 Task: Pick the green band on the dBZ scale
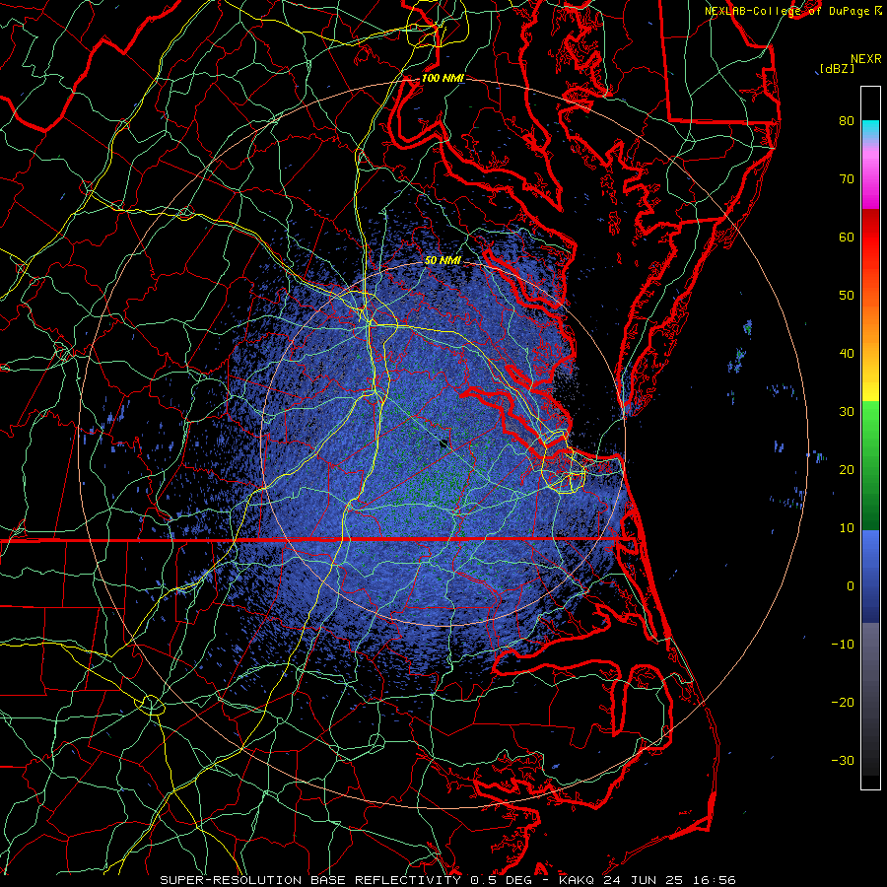[x=870, y=465]
